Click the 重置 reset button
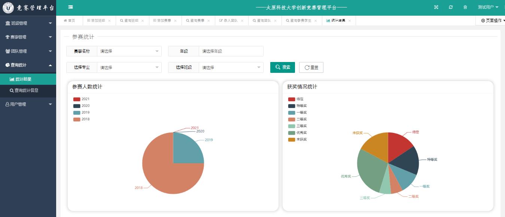The width and height of the screenshot is (505, 217). point(311,68)
